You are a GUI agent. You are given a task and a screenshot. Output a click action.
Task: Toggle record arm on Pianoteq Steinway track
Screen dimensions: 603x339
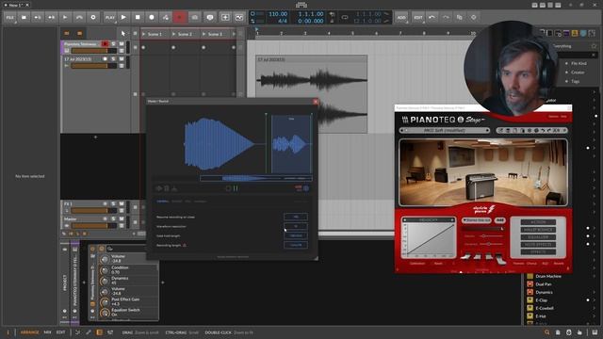[105, 44]
